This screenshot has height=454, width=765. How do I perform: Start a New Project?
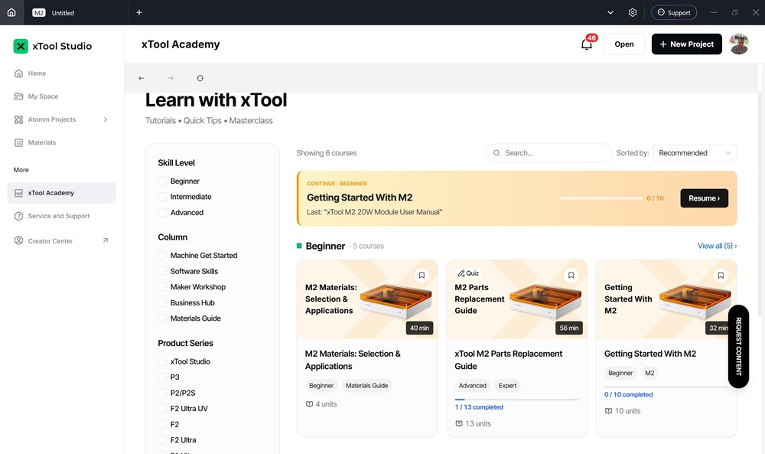tap(686, 44)
